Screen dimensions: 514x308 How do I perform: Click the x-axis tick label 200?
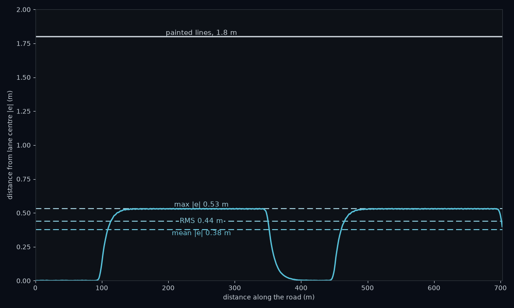(168, 288)
